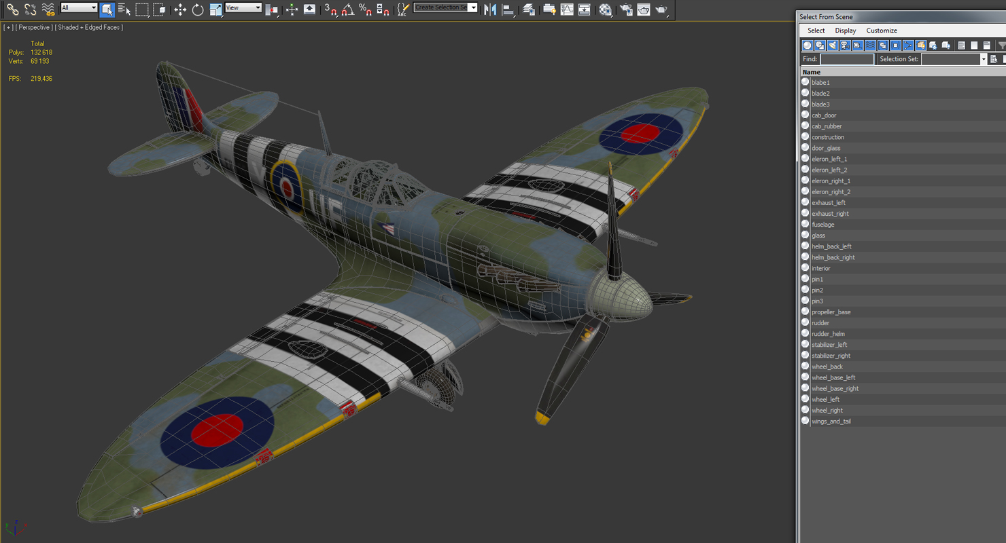Toggle Spinner Snap

coord(383,10)
